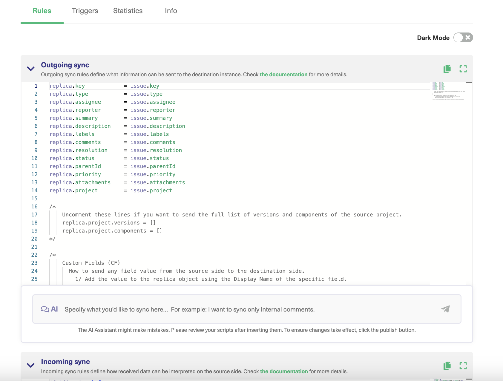The width and height of the screenshot is (503, 381).
Task: Open the Statistics tab
Action: pos(128,11)
